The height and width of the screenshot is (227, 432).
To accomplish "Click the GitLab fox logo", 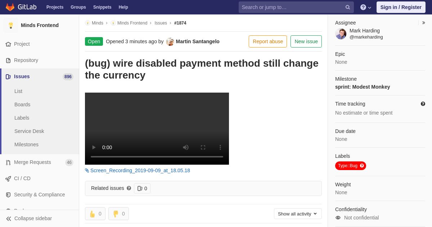I will tap(10, 7).
